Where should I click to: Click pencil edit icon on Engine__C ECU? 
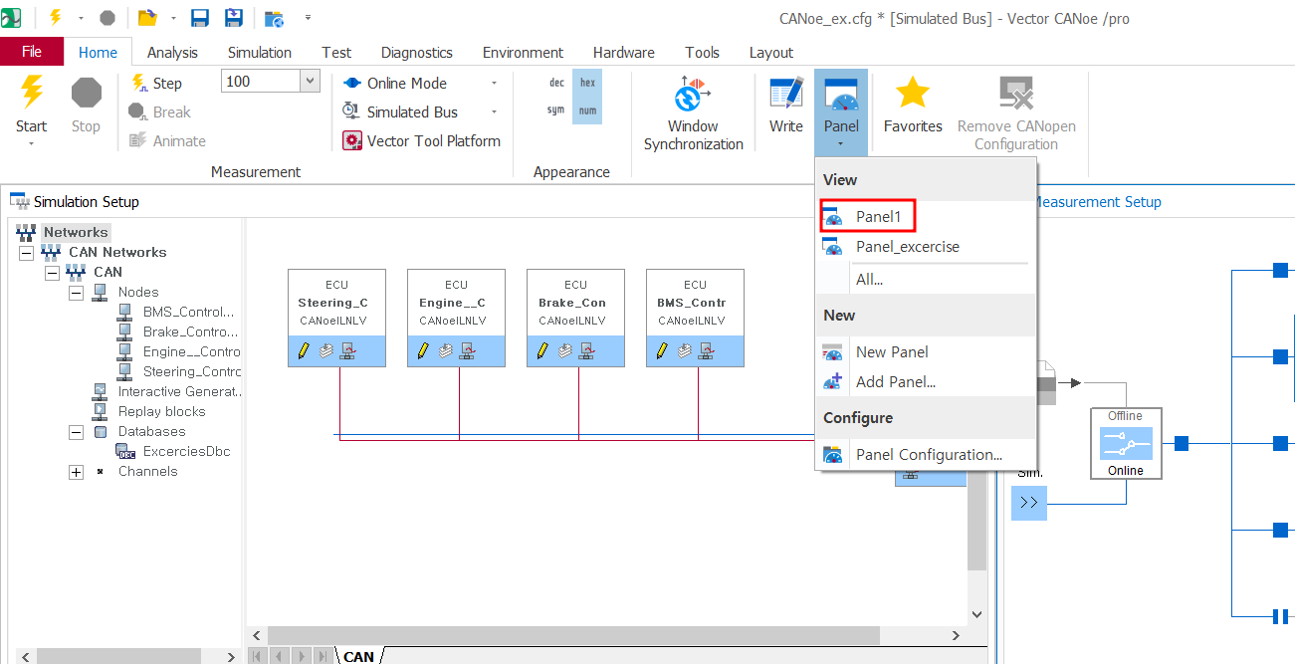point(423,350)
